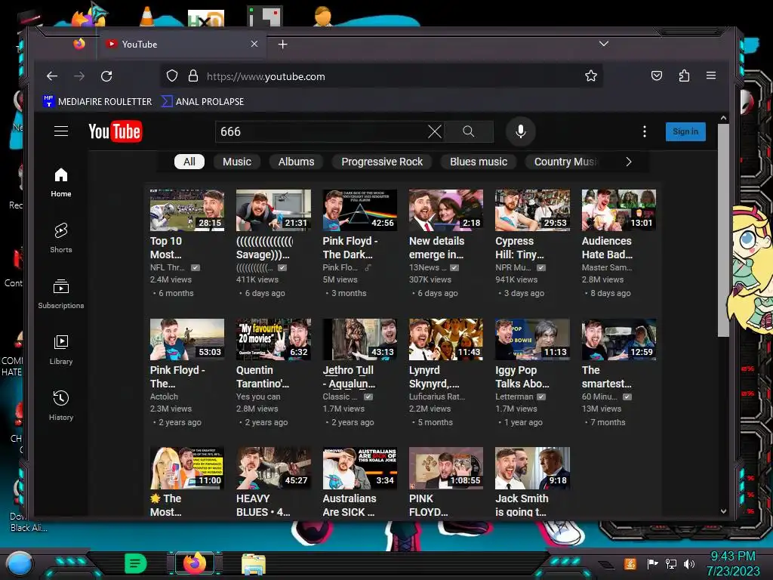Open Library in the sidebar
Screen dimensions: 773x580
click(61, 350)
